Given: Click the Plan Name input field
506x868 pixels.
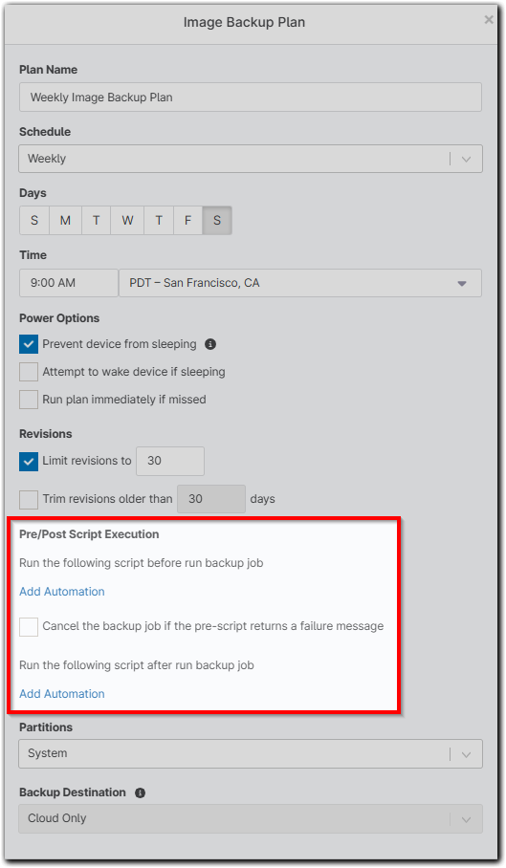Looking at the screenshot, I should pyautogui.click(x=251, y=98).
